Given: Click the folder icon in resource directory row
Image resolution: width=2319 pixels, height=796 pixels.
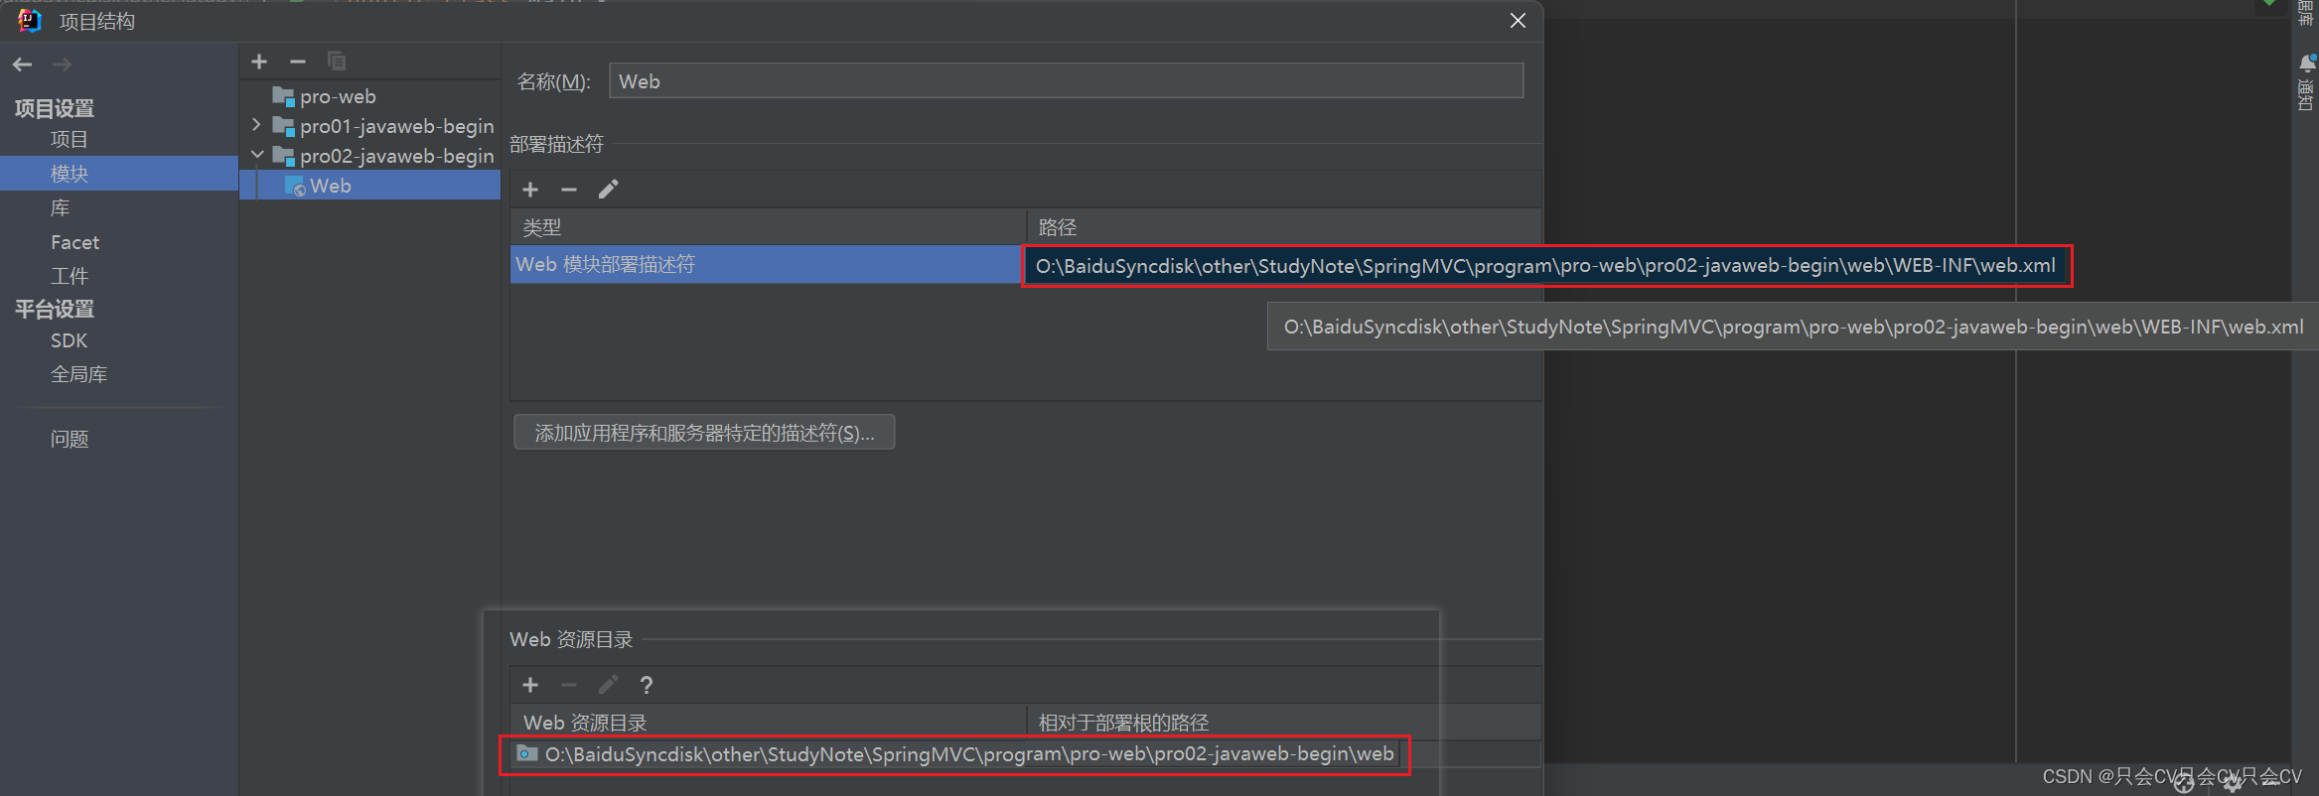Looking at the screenshot, I should [527, 754].
